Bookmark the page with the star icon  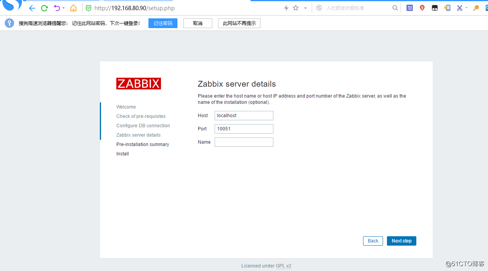click(x=296, y=8)
